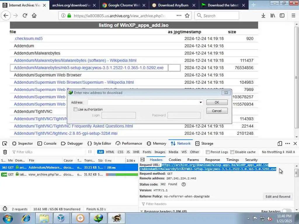Toggle the Raw headers switch
Screen dimensions: 299x224
pos(287,211)
